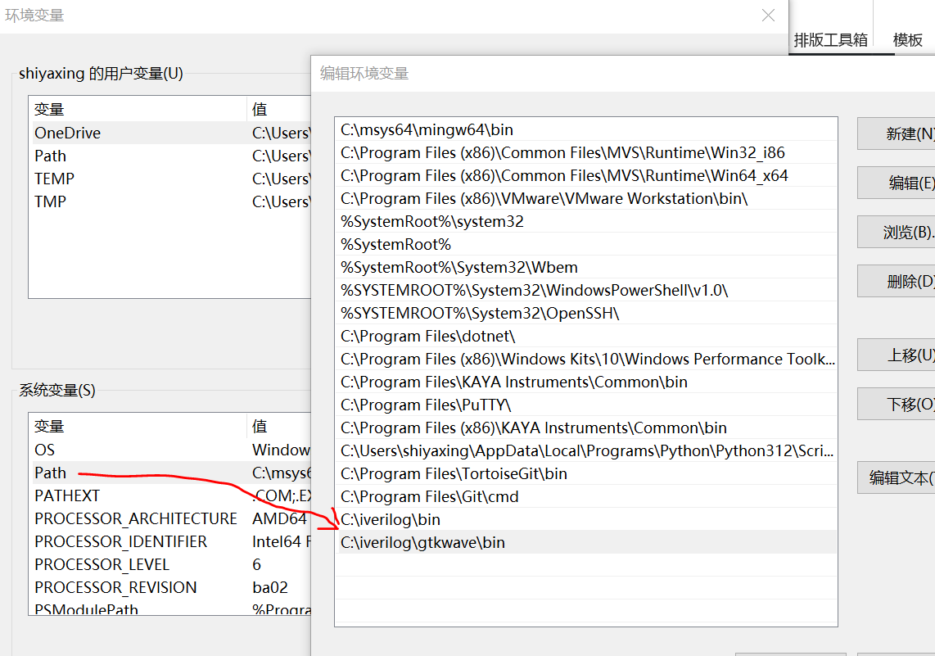Select PATHEXT in the system variables list

170,495
